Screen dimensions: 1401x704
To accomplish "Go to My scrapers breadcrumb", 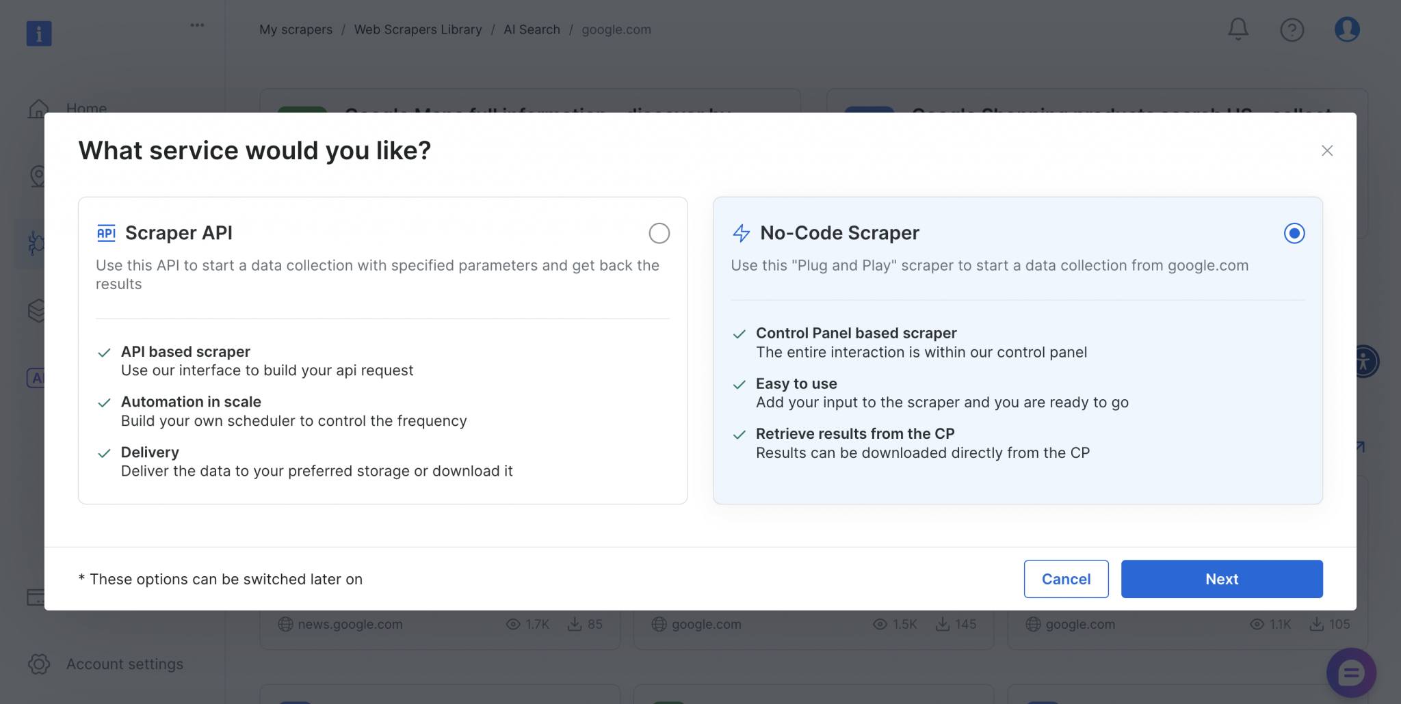I will 296,29.
